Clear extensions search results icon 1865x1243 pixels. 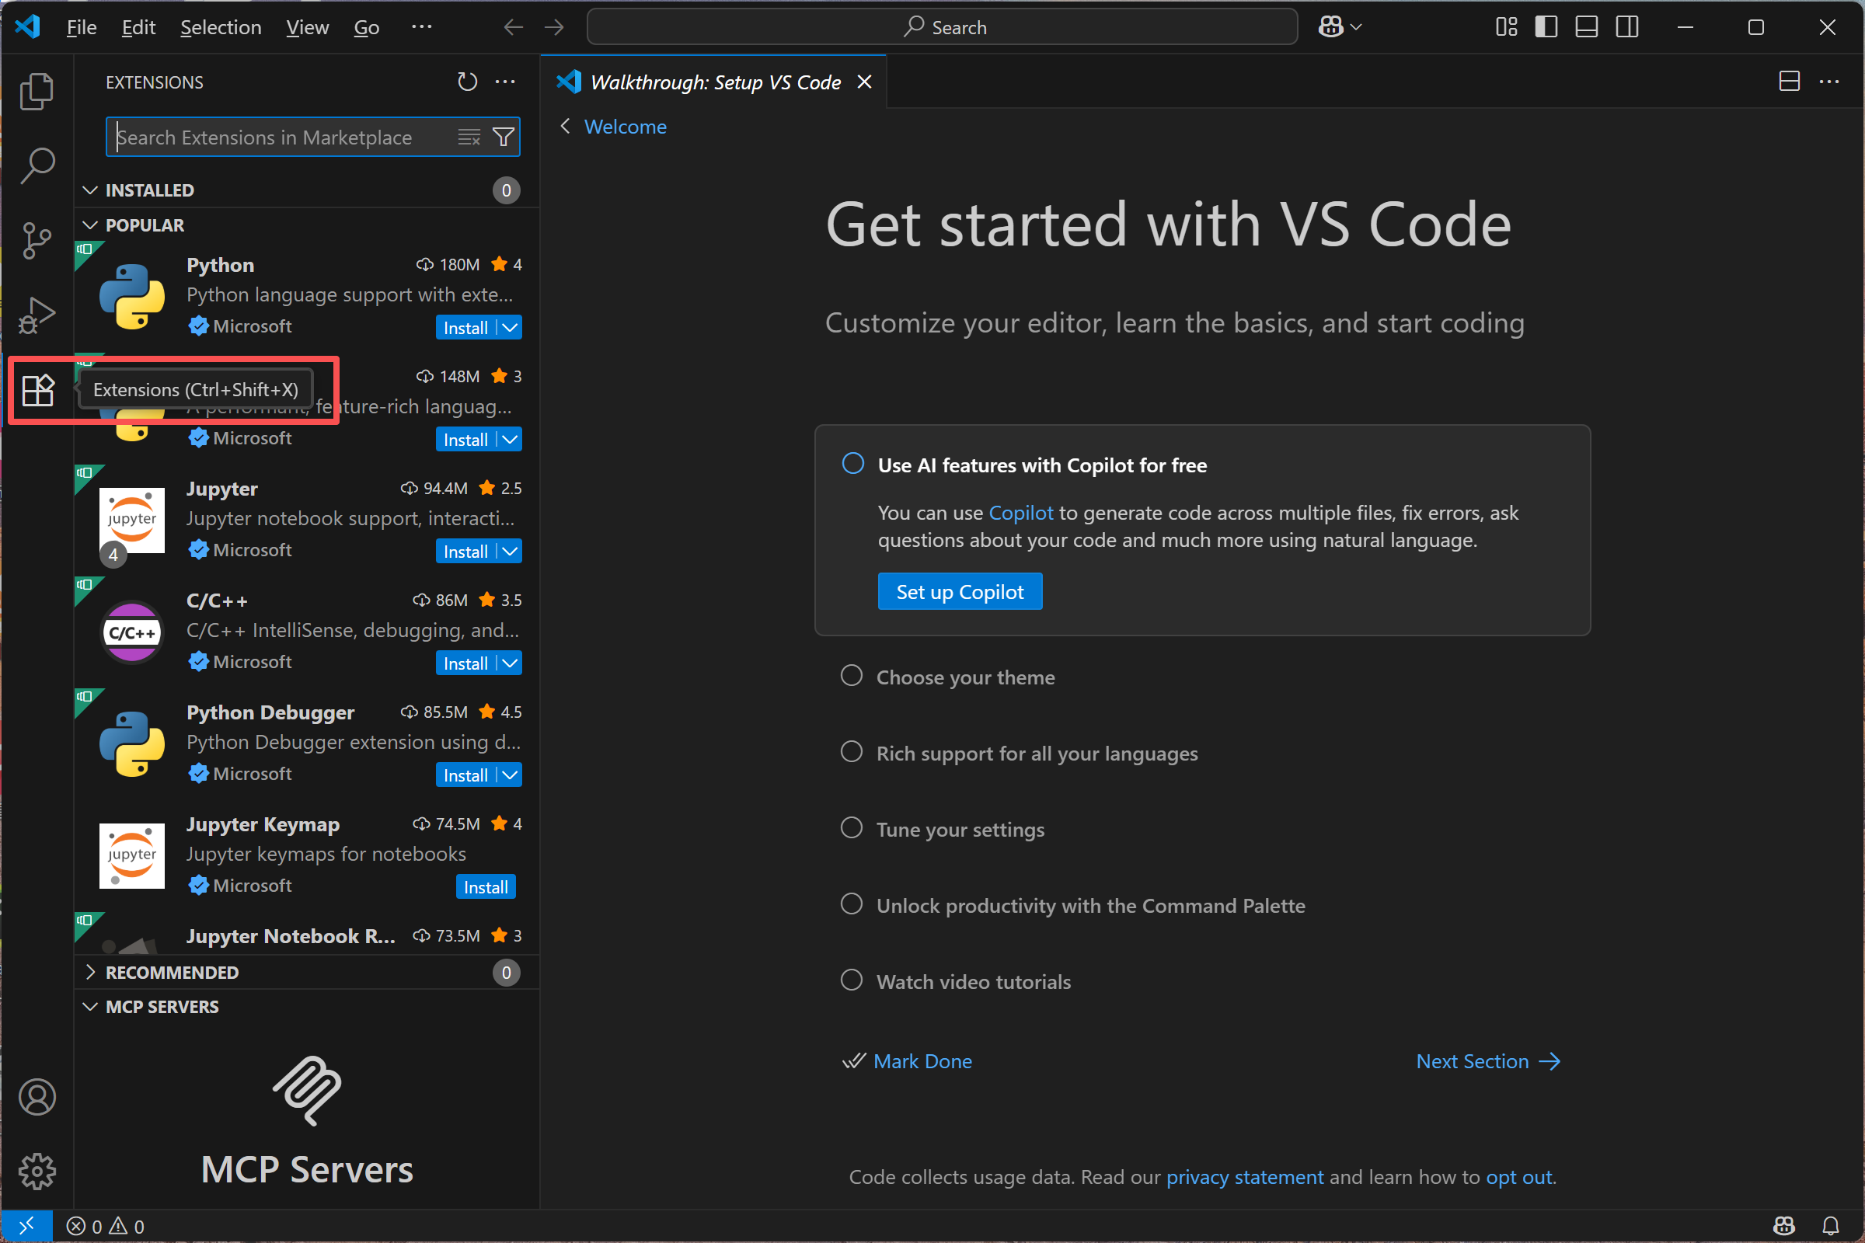click(x=469, y=138)
